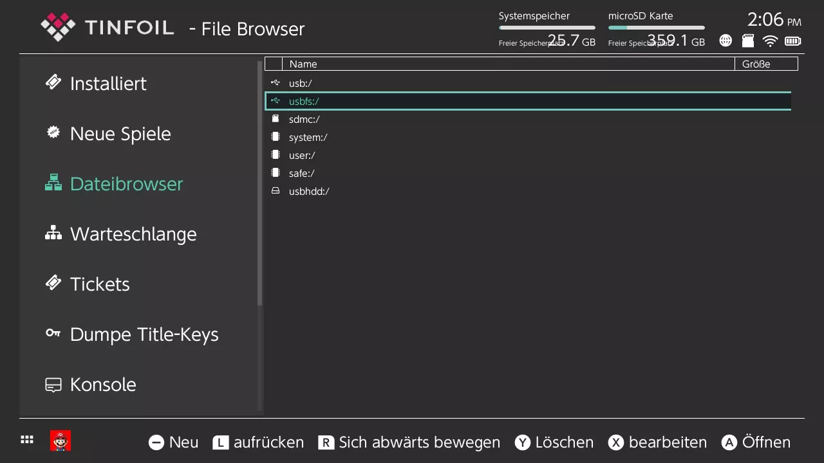Select the Dateibrowser menu item
The width and height of the screenshot is (824, 463).
point(126,184)
